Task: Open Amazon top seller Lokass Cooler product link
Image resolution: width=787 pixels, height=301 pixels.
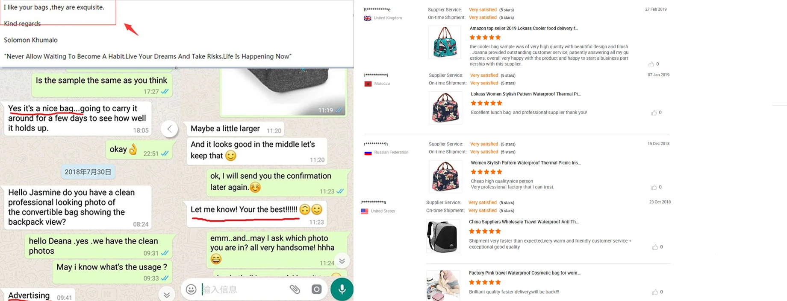Action: click(x=524, y=28)
